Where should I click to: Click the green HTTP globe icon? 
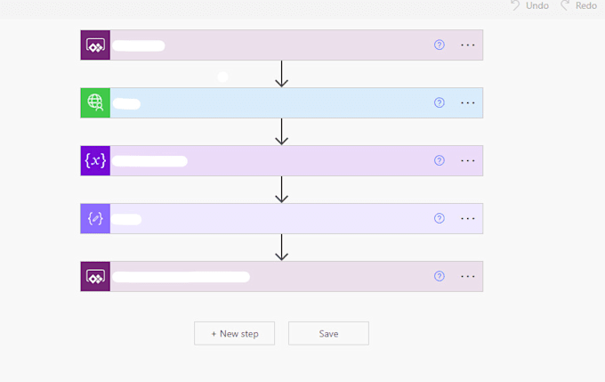(95, 103)
